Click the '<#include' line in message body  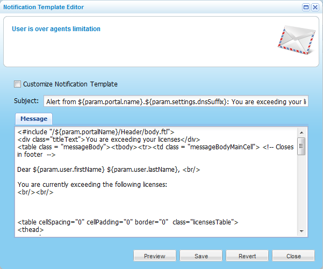click(96, 132)
